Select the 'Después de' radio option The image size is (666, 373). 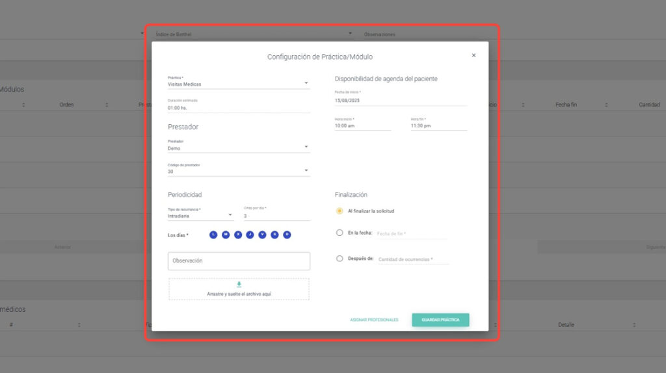tap(340, 259)
